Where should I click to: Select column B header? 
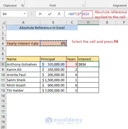pyautogui.click(x=53, y=22)
